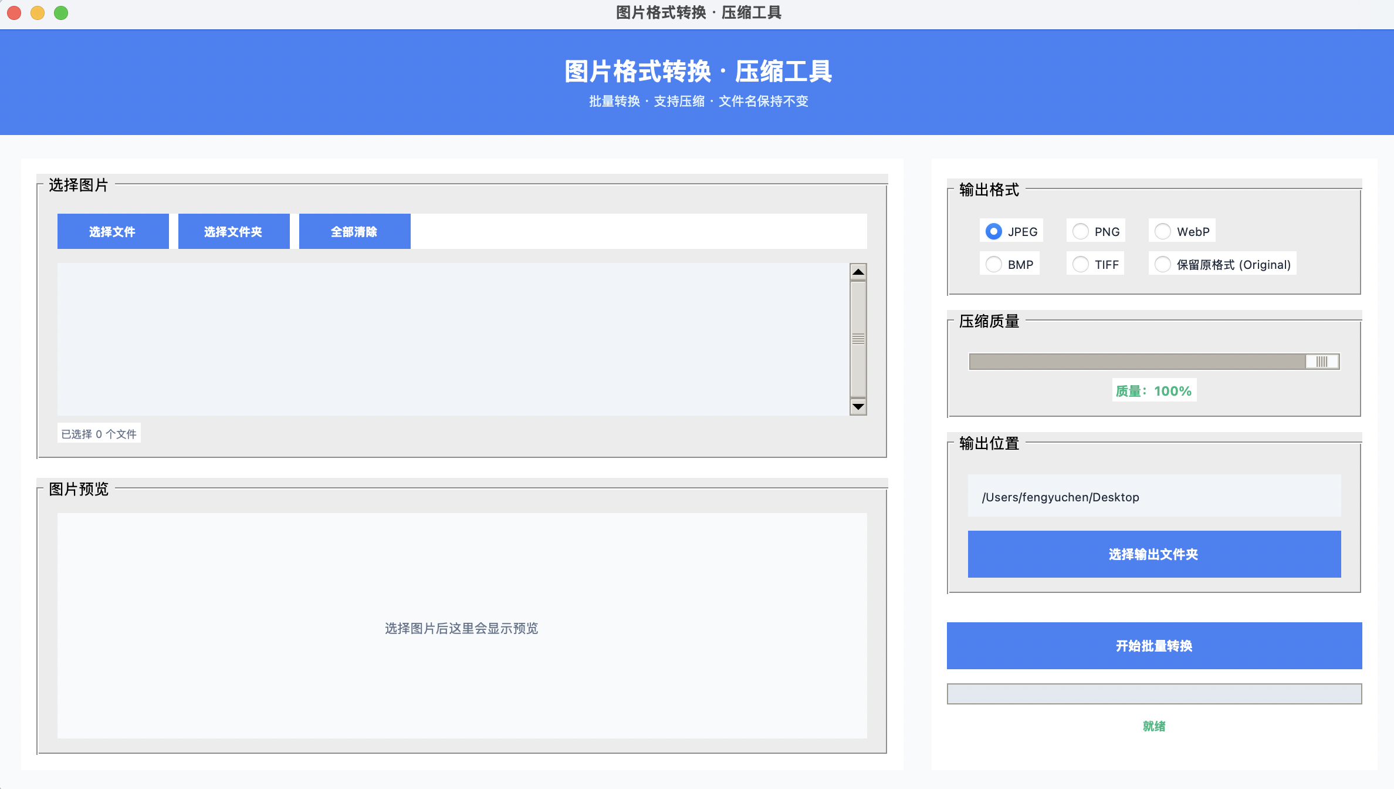This screenshot has height=789, width=1394.
Task: Pick the BMP format radio button
Action: [x=994, y=264]
